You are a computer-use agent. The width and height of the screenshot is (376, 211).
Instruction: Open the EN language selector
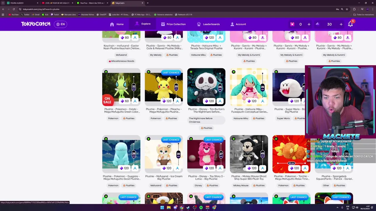click(61, 24)
